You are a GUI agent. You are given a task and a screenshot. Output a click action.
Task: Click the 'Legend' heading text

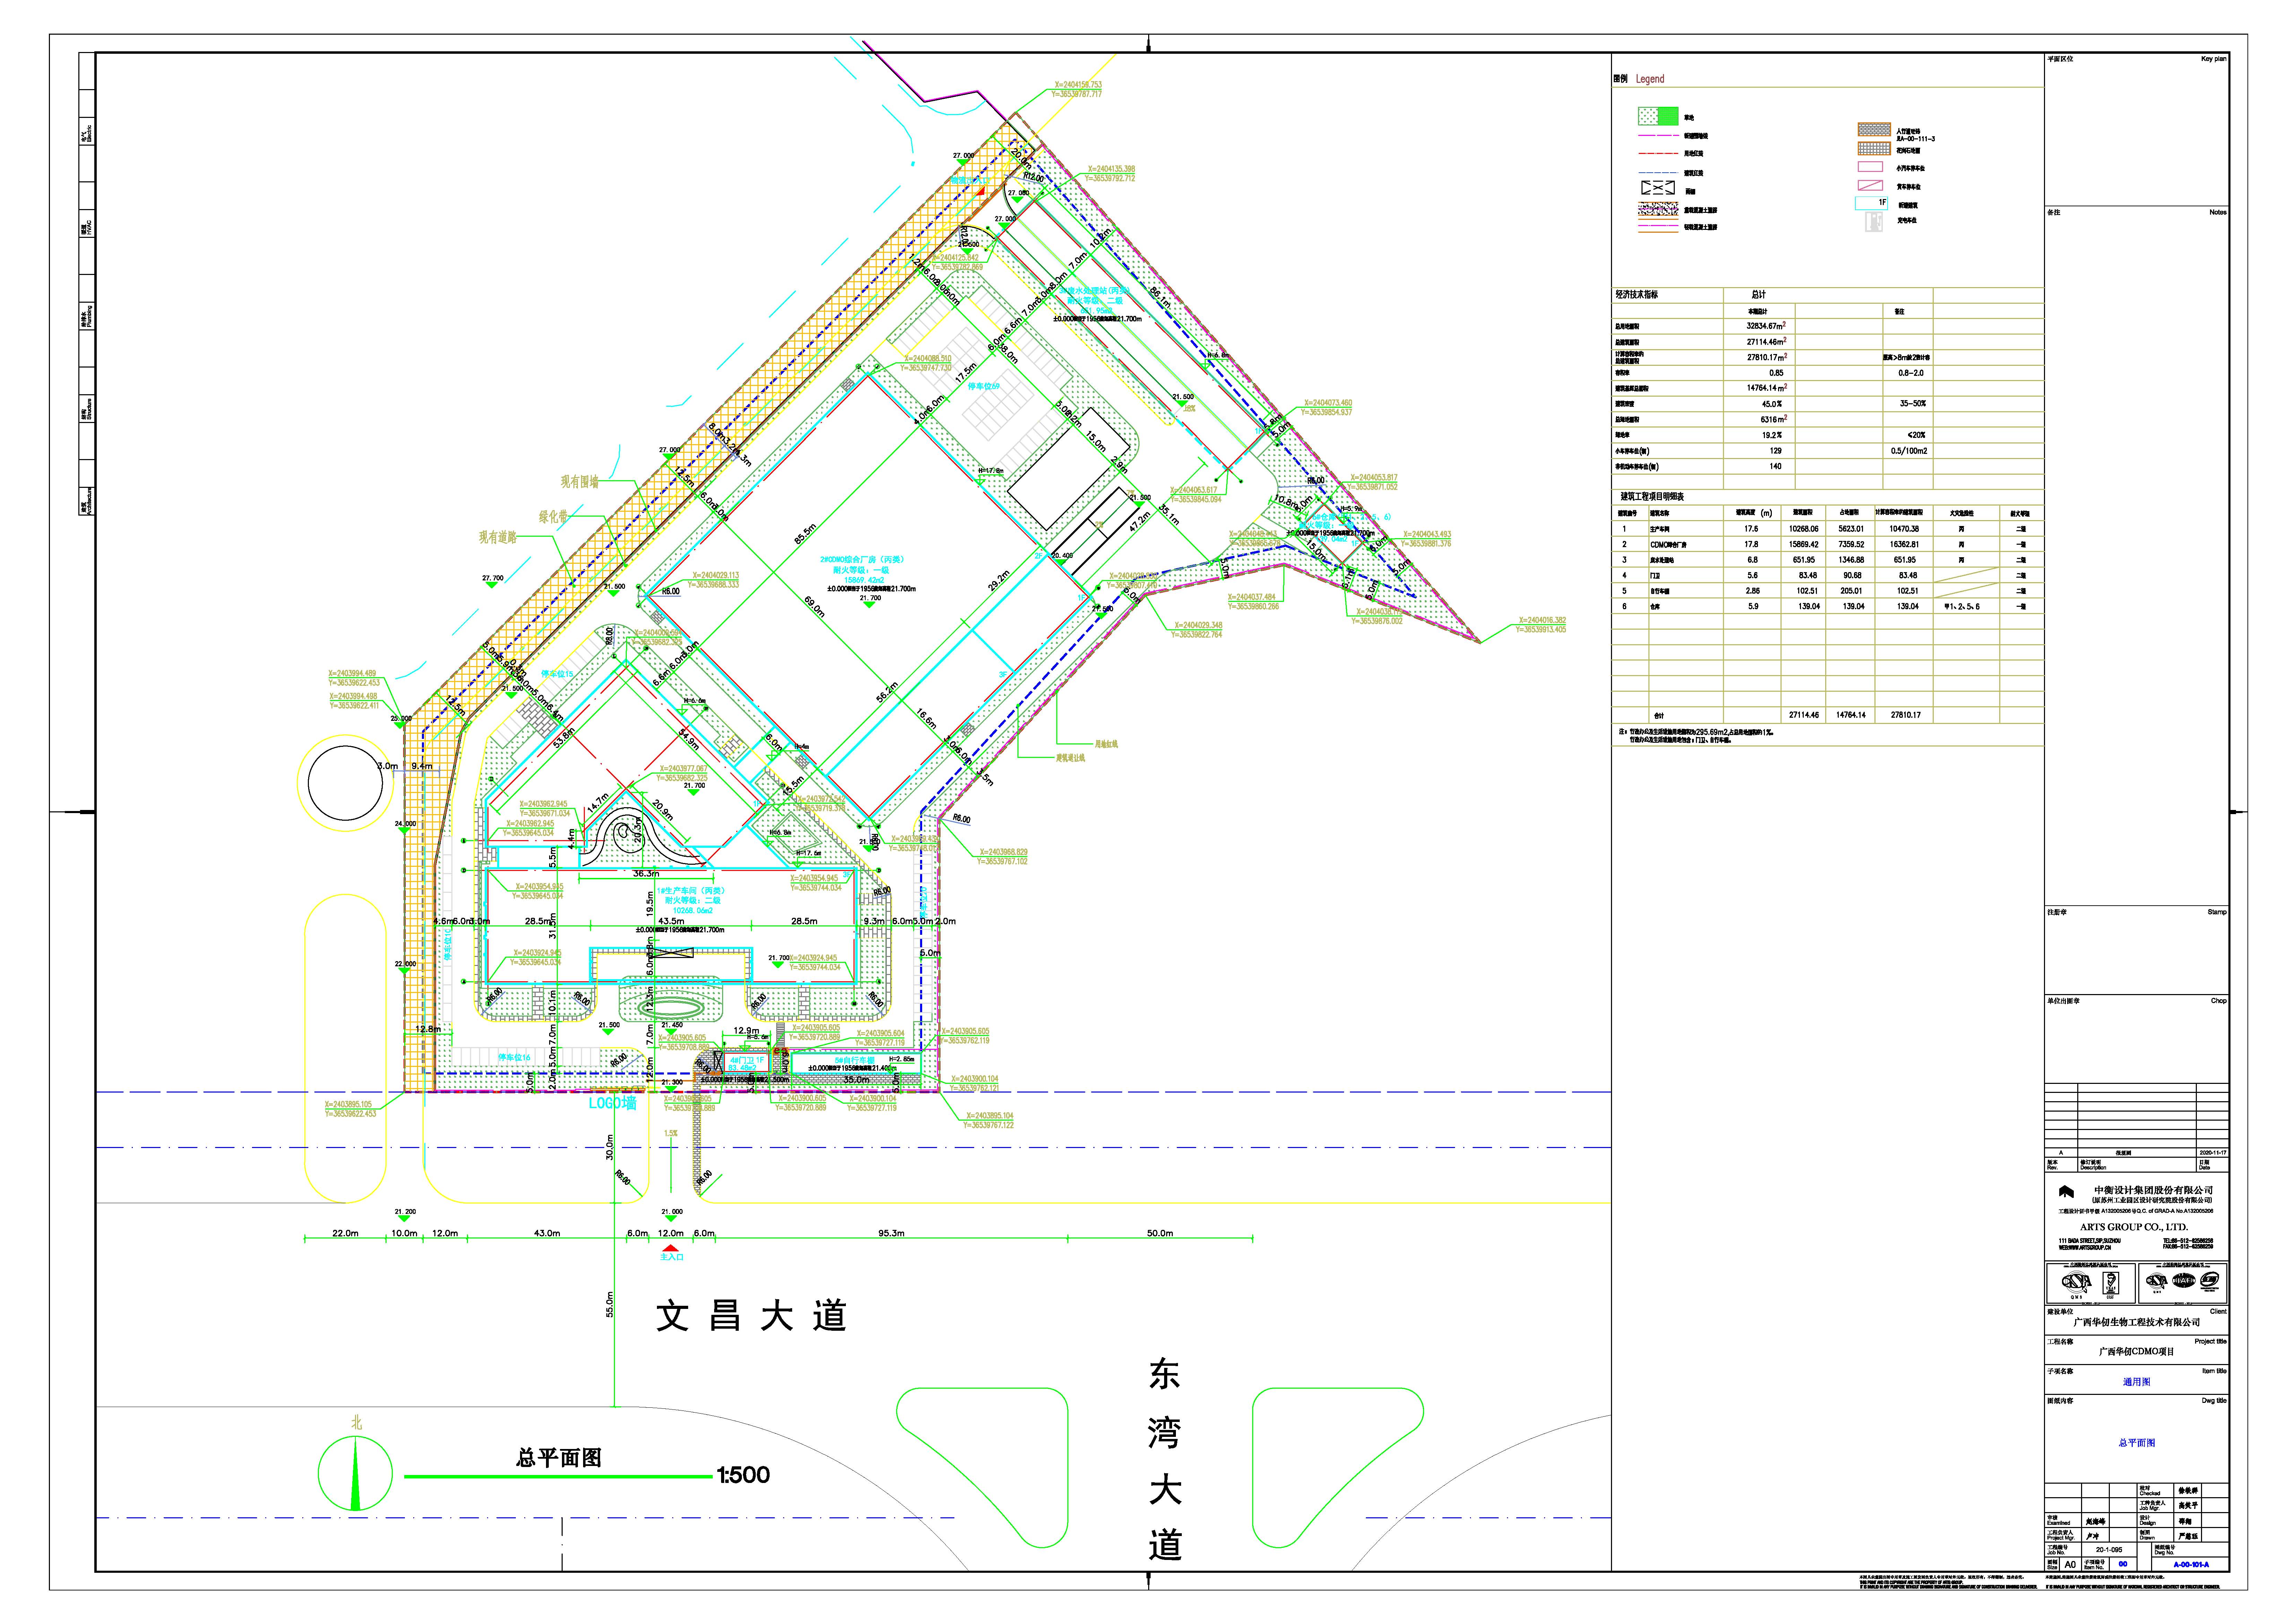pyautogui.click(x=1650, y=79)
